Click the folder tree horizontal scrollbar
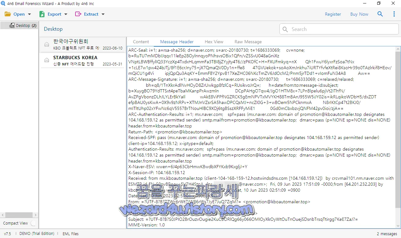 pos(19,215)
